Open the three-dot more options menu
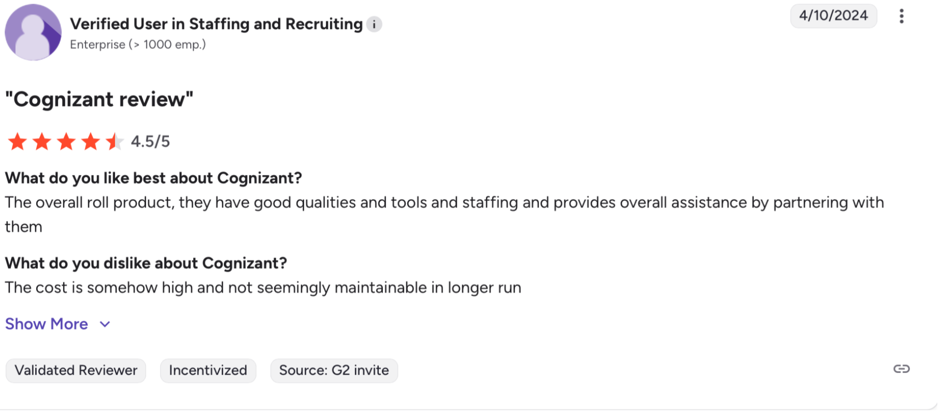Viewport: 941px width, 412px height. (902, 17)
